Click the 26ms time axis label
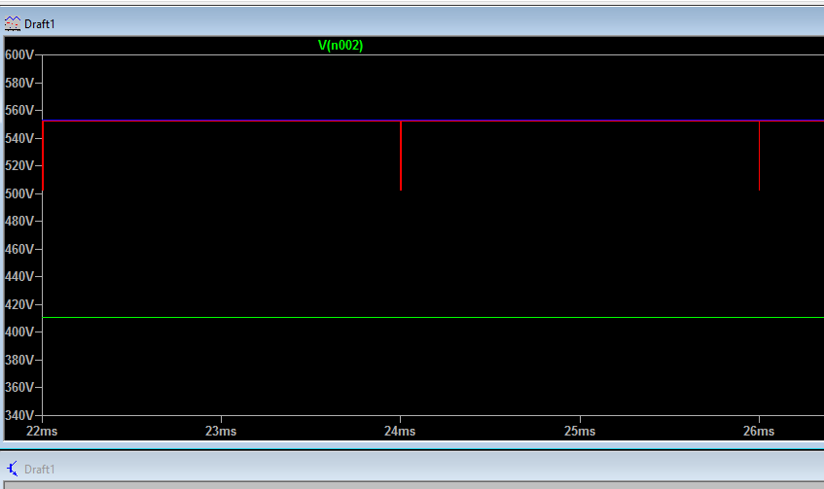The width and height of the screenshot is (824, 489). (758, 432)
